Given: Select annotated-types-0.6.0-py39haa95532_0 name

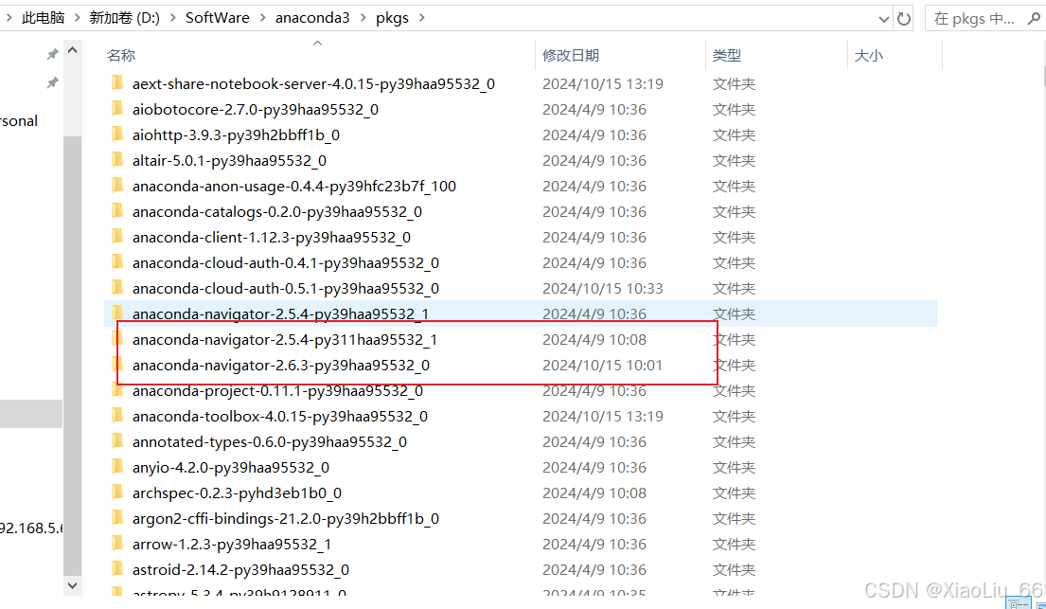Looking at the screenshot, I should pos(270,442).
